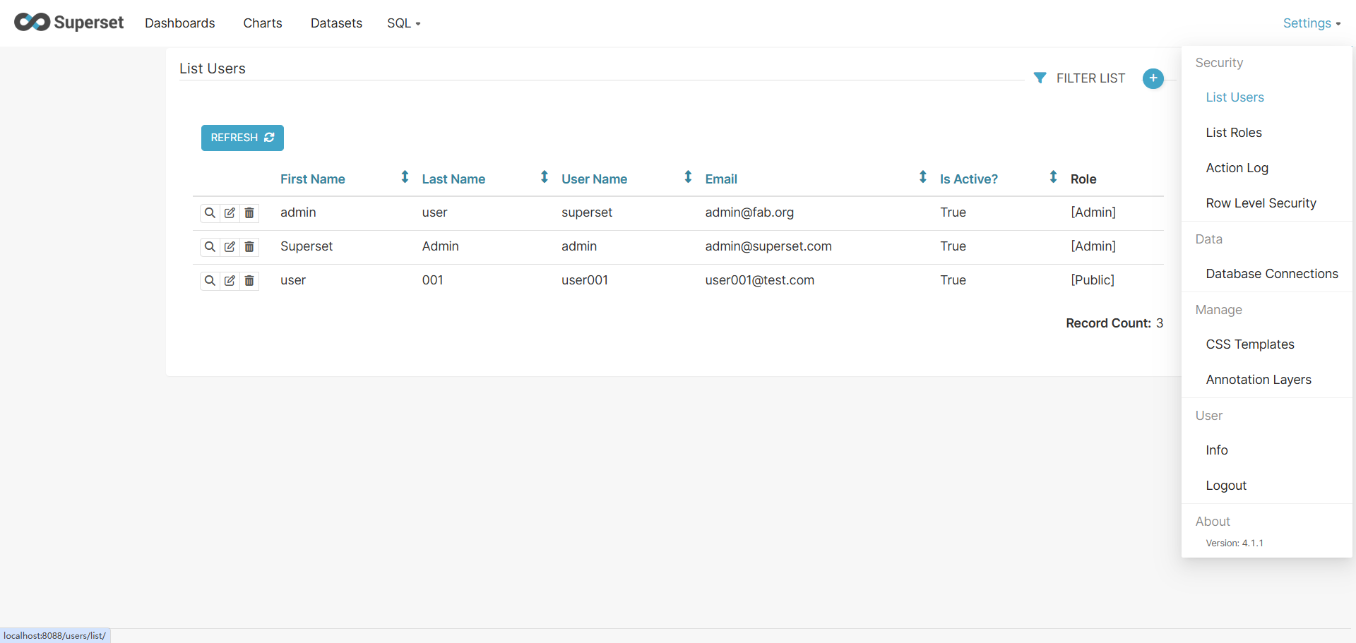Show details for the superset user row
The width and height of the screenshot is (1356, 643).
(210, 212)
